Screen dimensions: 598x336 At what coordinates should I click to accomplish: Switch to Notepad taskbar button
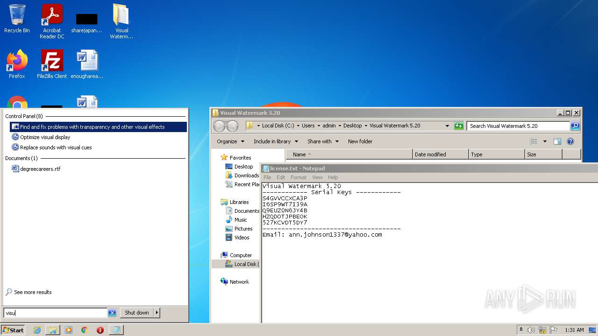(x=116, y=330)
